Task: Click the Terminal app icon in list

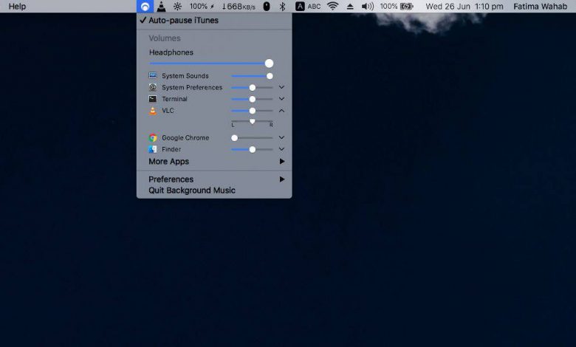Action: (153, 99)
